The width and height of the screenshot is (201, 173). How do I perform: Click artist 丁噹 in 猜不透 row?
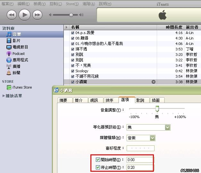[x=189, y=49]
